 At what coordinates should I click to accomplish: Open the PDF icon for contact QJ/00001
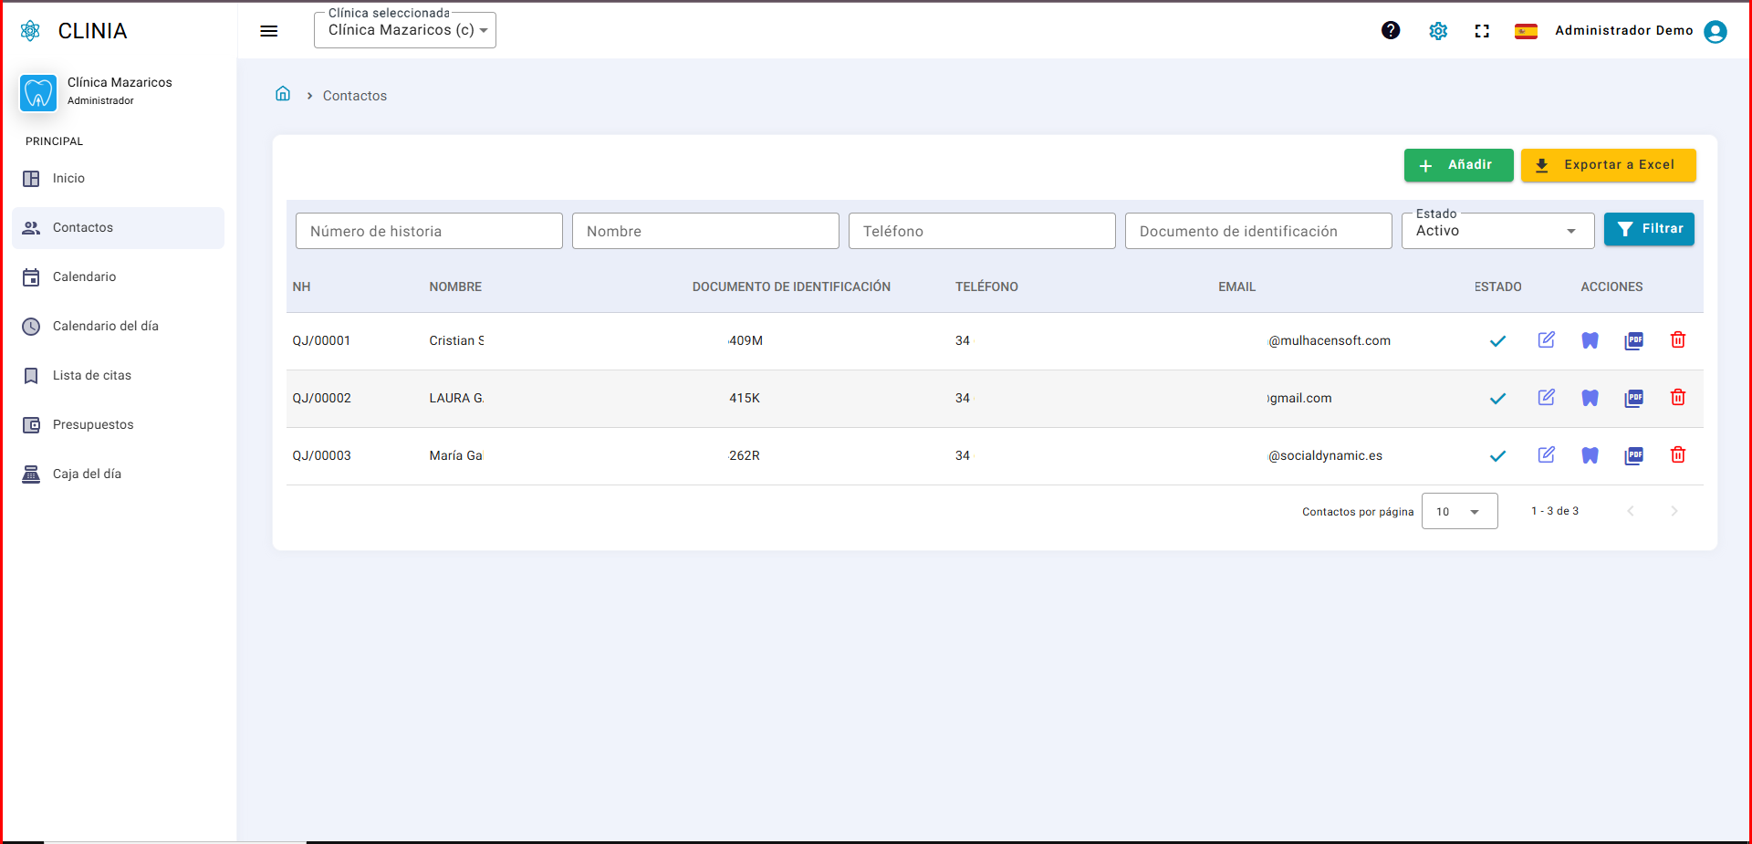tap(1633, 340)
